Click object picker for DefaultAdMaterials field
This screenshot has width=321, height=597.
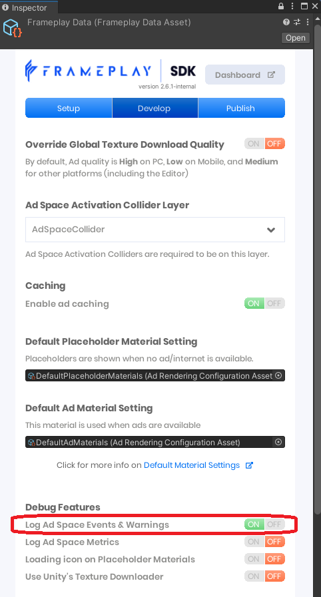tap(278, 442)
